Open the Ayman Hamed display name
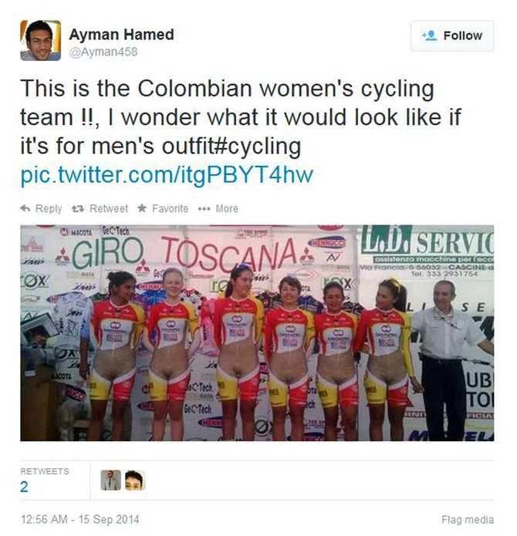517x536 pixels. (121, 35)
